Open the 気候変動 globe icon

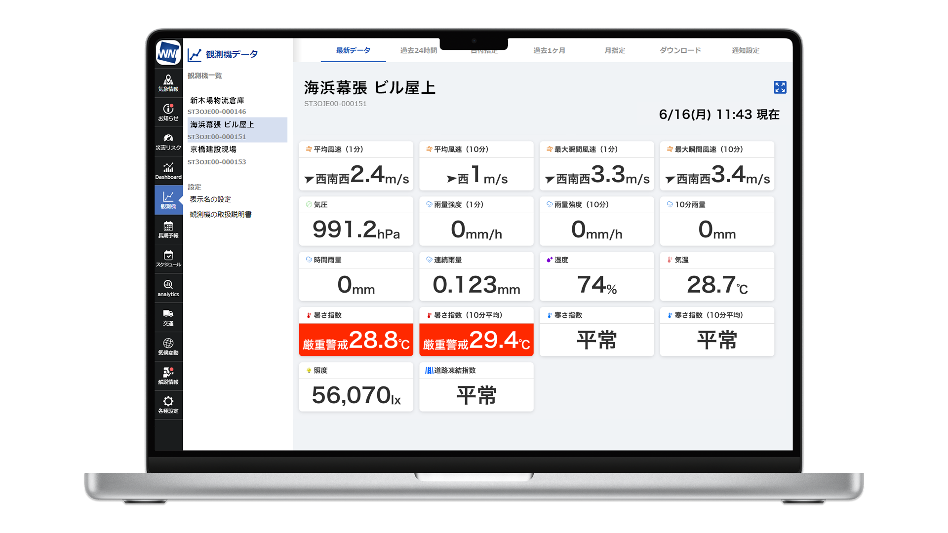[x=168, y=346]
